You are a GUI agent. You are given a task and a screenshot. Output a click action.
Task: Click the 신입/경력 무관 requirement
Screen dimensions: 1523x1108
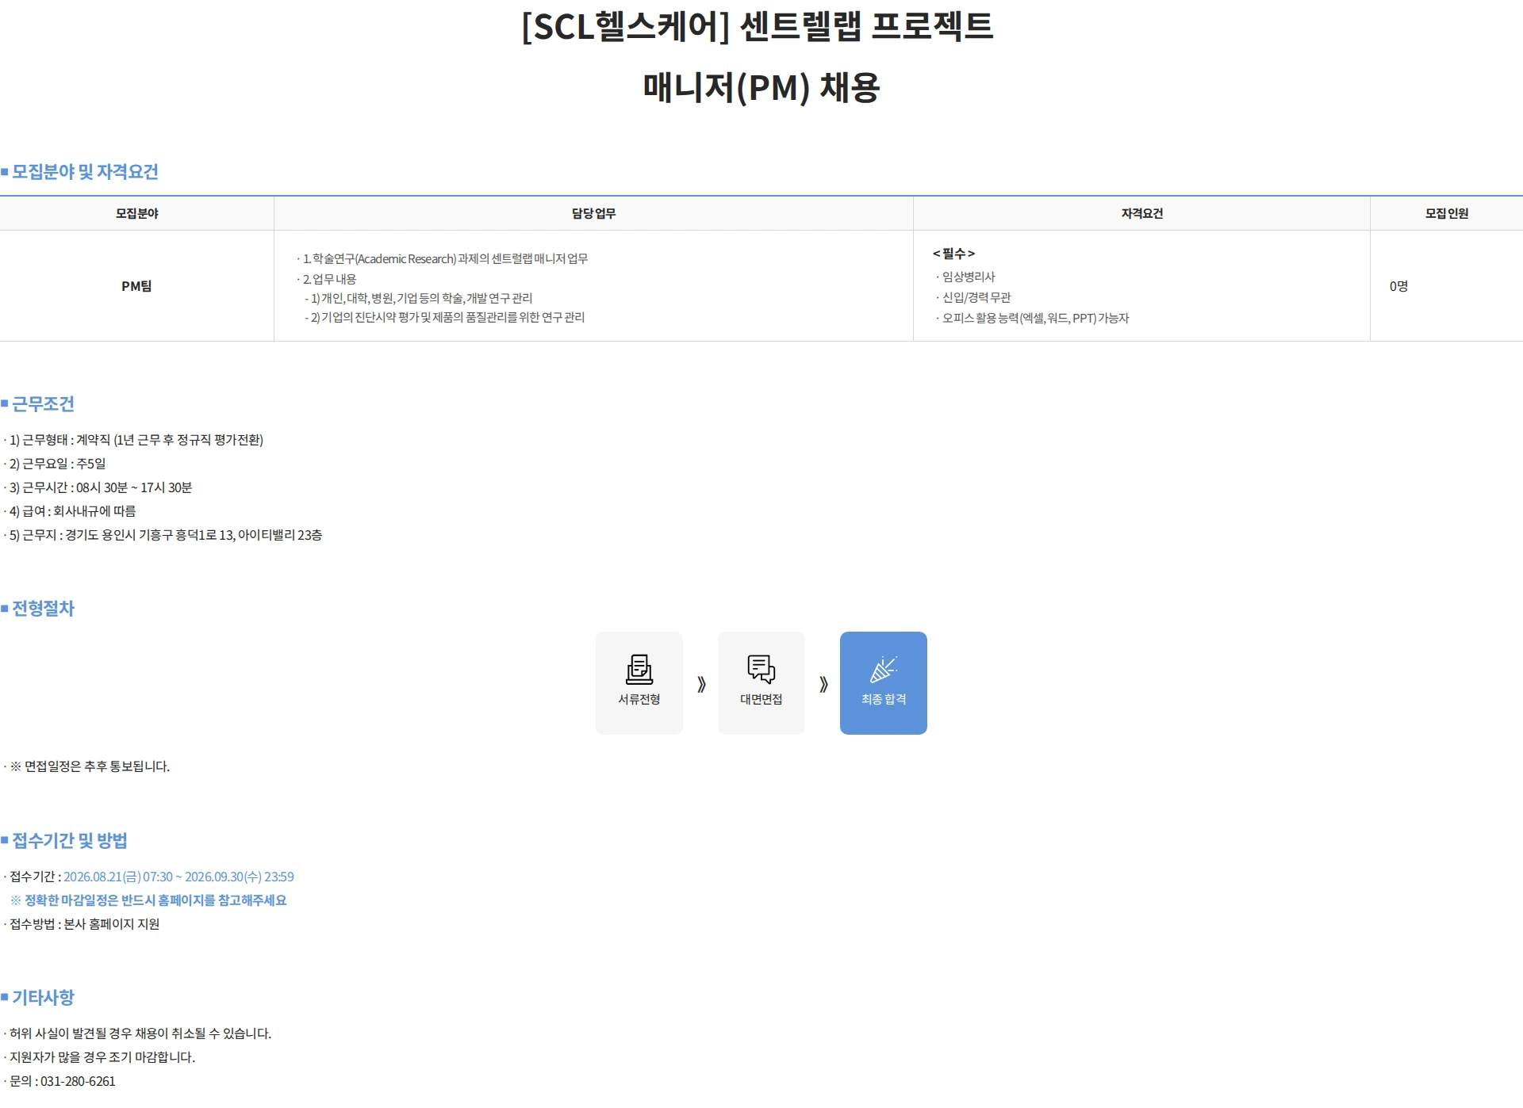pos(973,297)
